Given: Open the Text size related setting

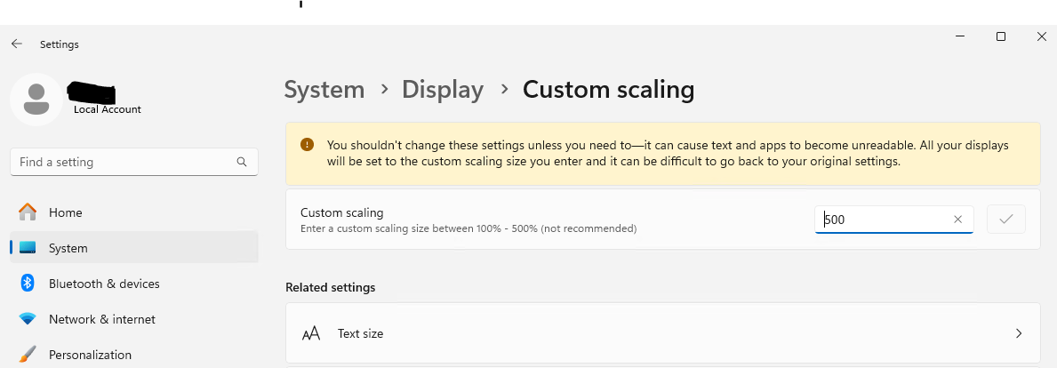Looking at the screenshot, I should (x=662, y=333).
